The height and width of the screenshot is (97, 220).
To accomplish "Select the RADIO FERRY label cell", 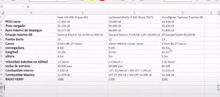I will [31, 79].
